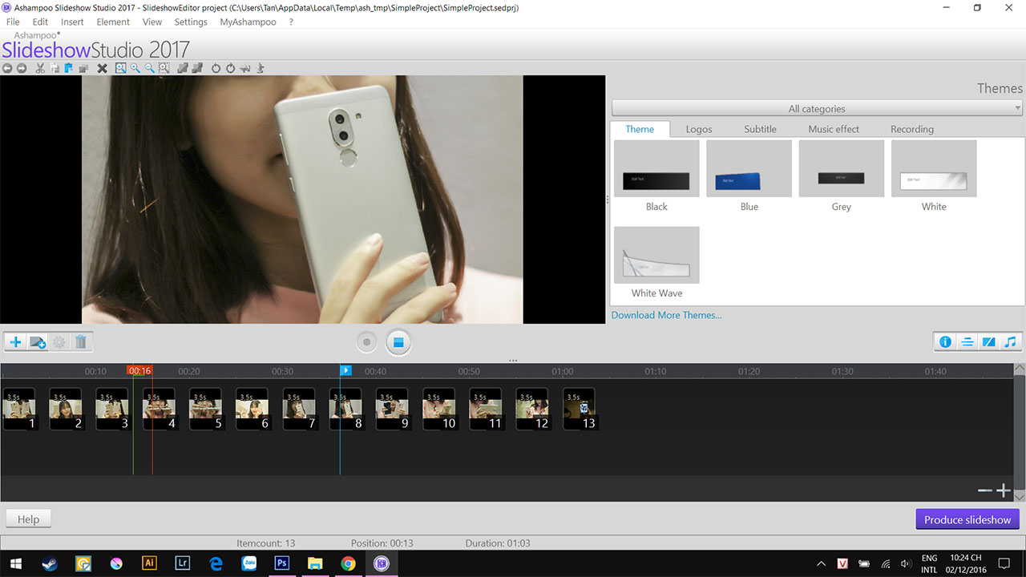1026x577 pixels.
Task: Click the info (i) icon above the timeline
Action: tap(945, 341)
